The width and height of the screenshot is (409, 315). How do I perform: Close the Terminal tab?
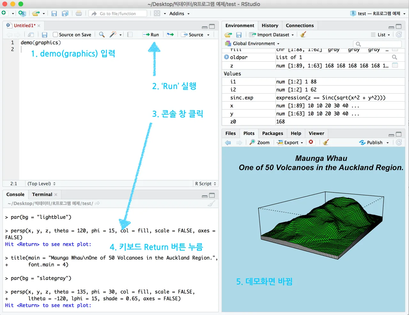pyautogui.click(x=56, y=194)
